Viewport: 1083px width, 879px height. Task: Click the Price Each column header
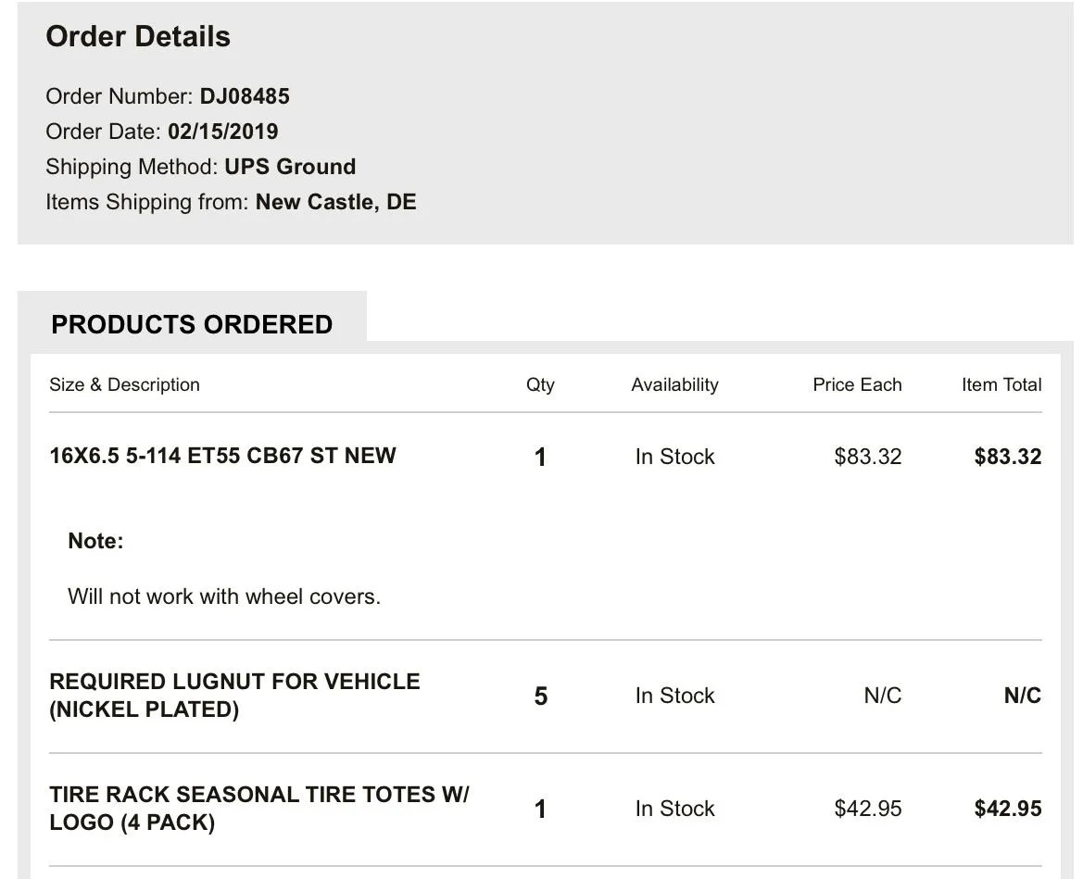[x=857, y=384]
